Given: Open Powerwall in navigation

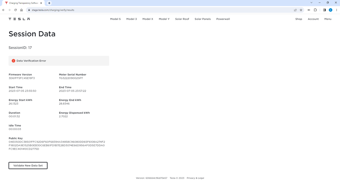Looking at the screenshot, I should pos(223,19).
